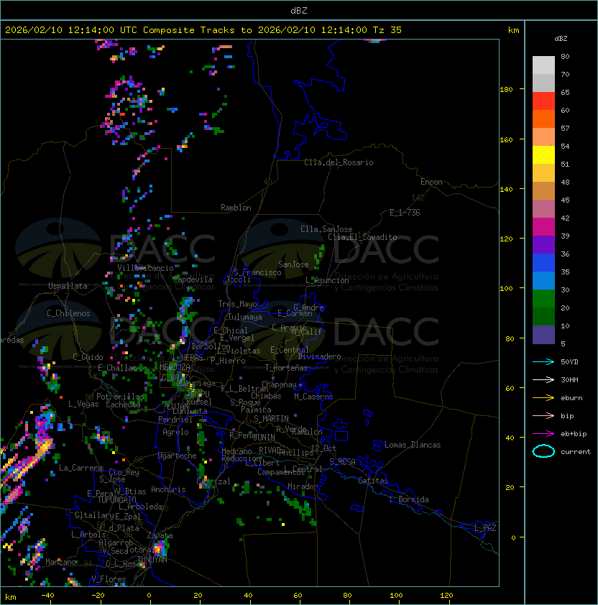Select the Clla.del_Rosario map label

[339, 162]
